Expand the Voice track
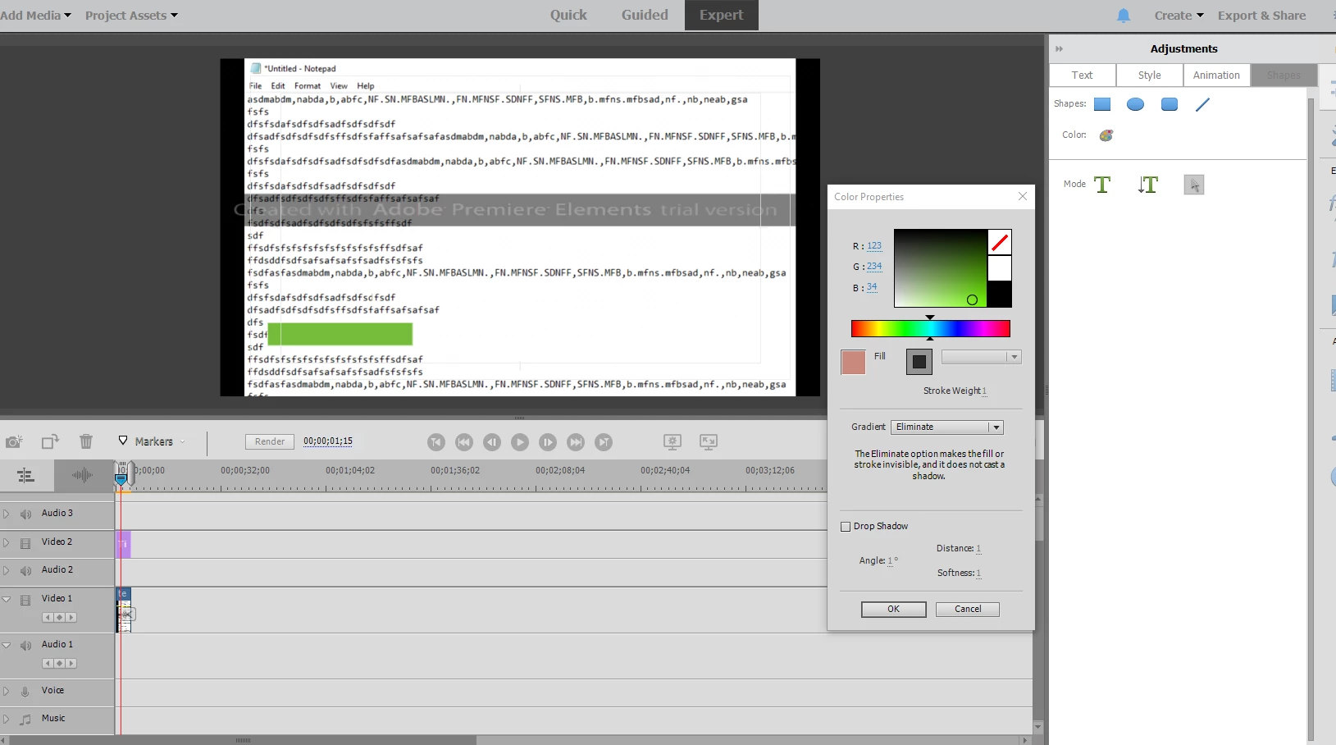 pyautogui.click(x=7, y=691)
